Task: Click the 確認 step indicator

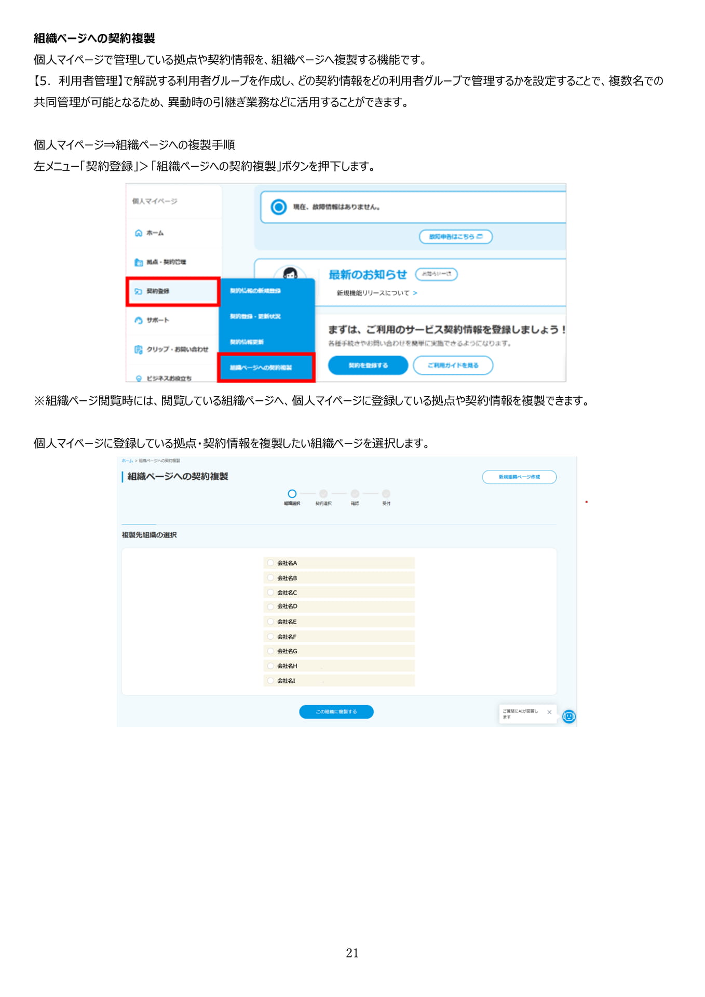Action: (355, 494)
